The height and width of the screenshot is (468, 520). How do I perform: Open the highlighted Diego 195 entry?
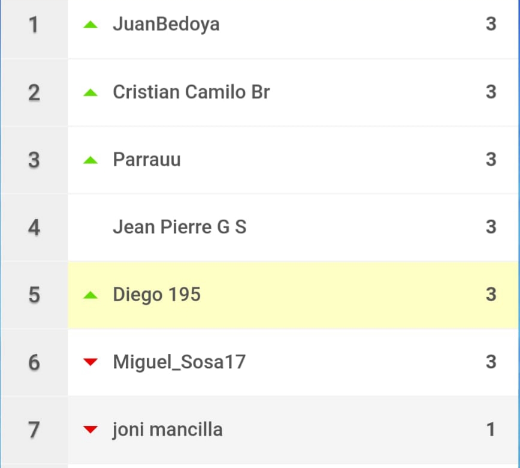coord(293,295)
